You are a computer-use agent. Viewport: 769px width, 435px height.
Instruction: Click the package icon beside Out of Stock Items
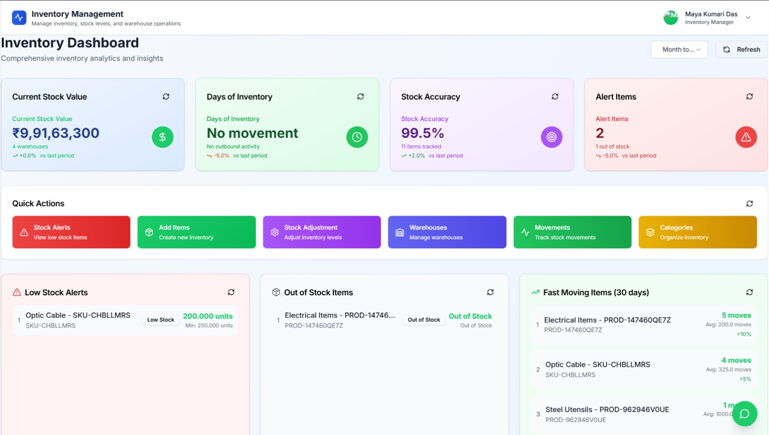(276, 292)
